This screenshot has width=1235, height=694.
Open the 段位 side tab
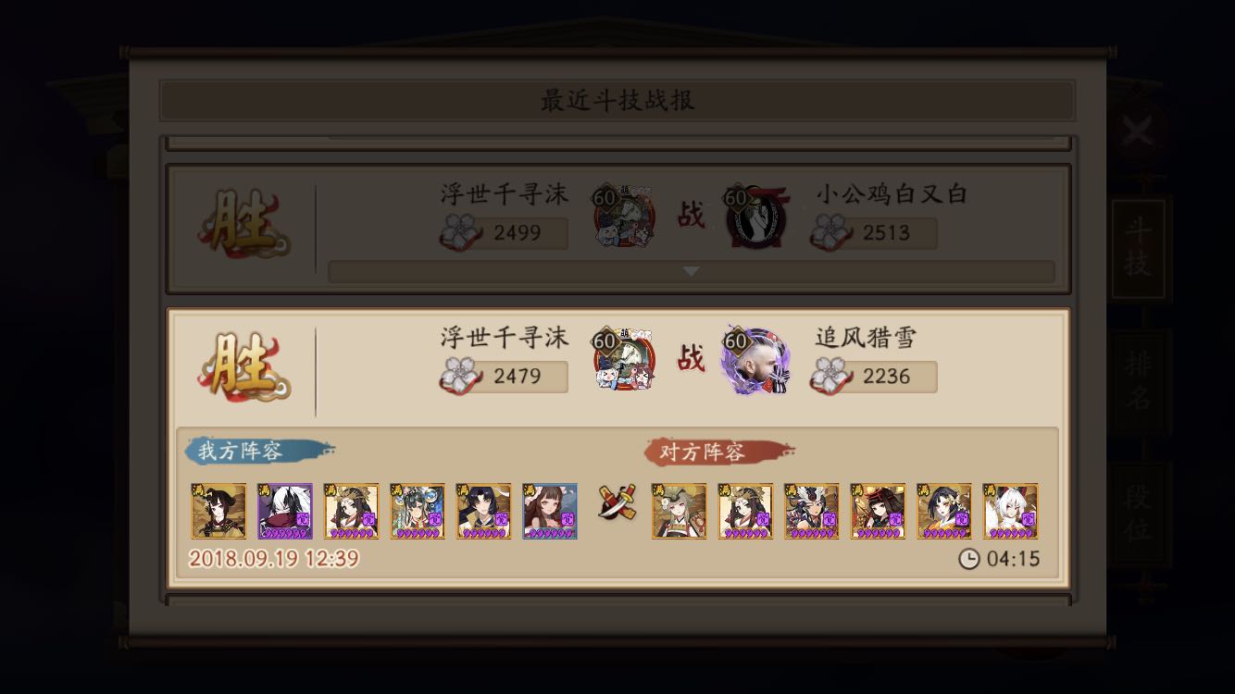click(1138, 513)
